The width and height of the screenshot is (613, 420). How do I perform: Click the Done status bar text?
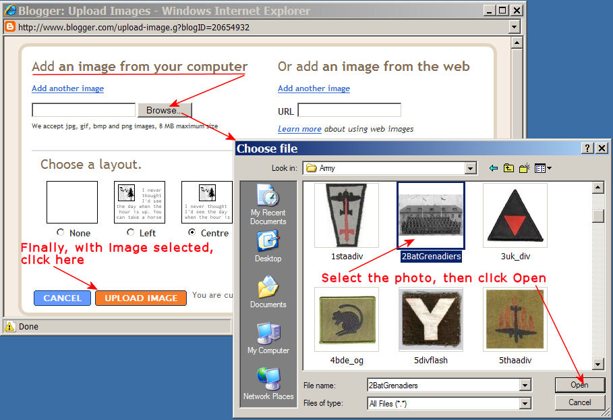pos(28,326)
